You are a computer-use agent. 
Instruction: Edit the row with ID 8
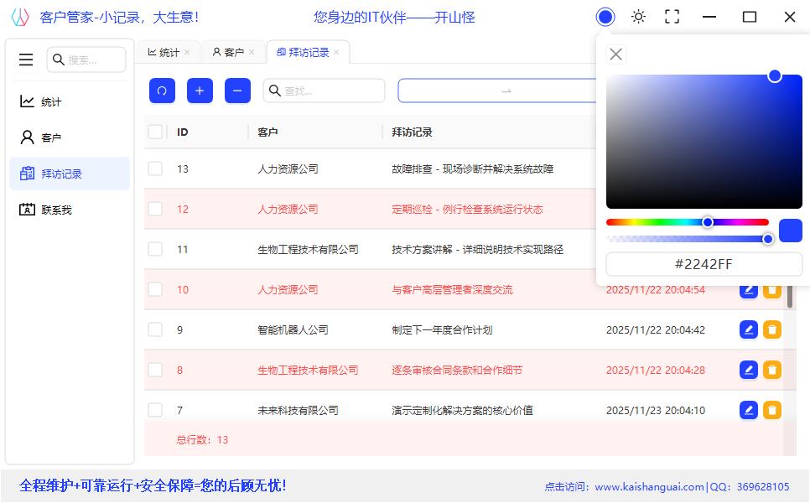coord(749,370)
